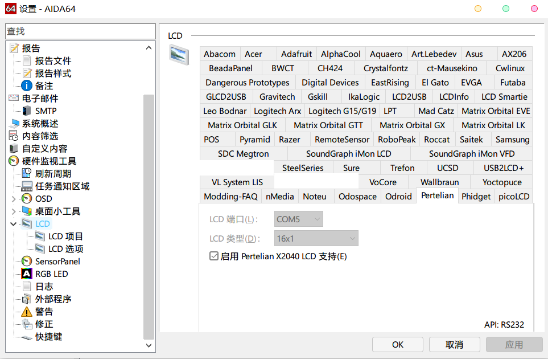Screen dimensions: 548x359
Task: Click the tree scroll up arrow
Action: click(149, 48)
